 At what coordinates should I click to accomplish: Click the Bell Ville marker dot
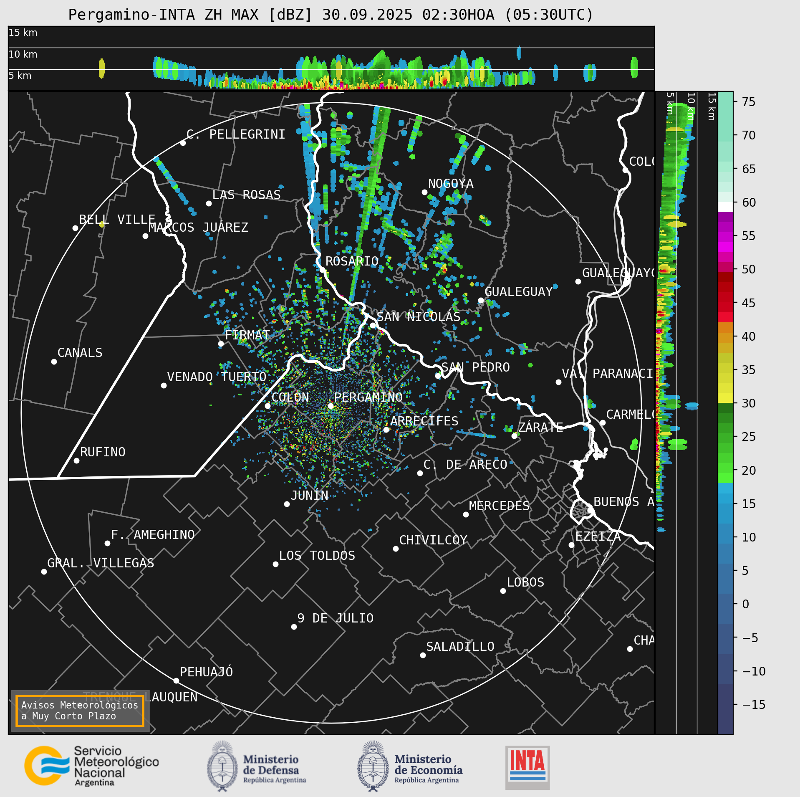click(75, 228)
